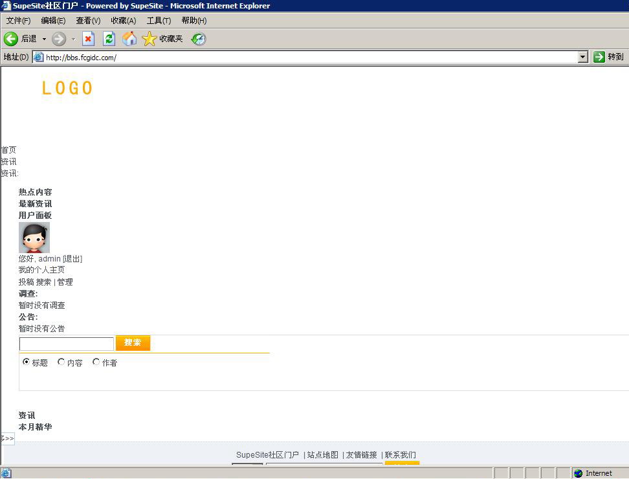The height and width of the screenshot is (479, 629).
Task: Expand the address bar URL dropdown
Action: click(583, 57)
